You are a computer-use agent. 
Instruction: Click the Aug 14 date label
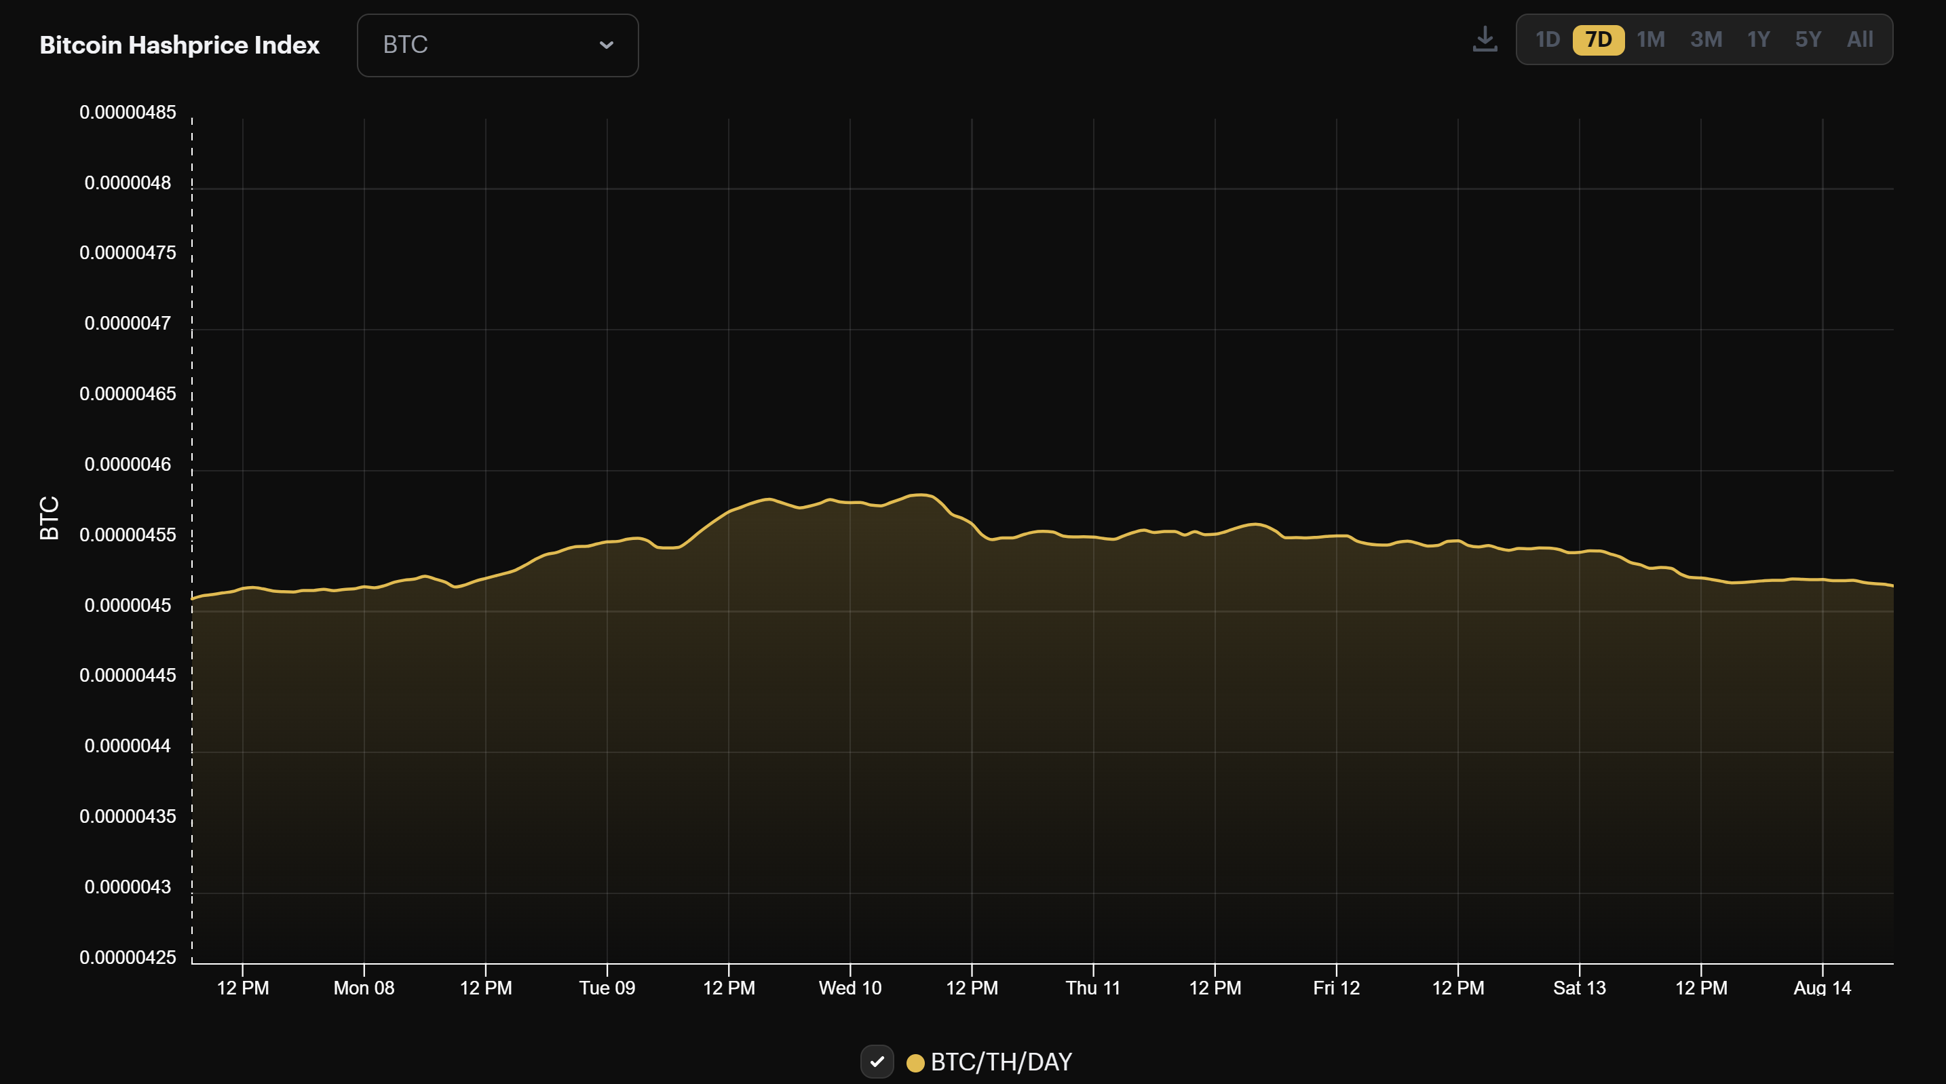click(1823, 988)
